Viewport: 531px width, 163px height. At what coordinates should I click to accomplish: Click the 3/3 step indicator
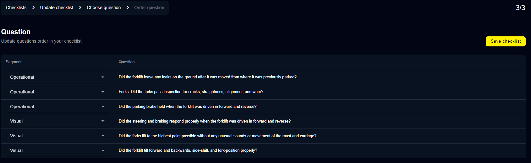click(x=520, y=8)
